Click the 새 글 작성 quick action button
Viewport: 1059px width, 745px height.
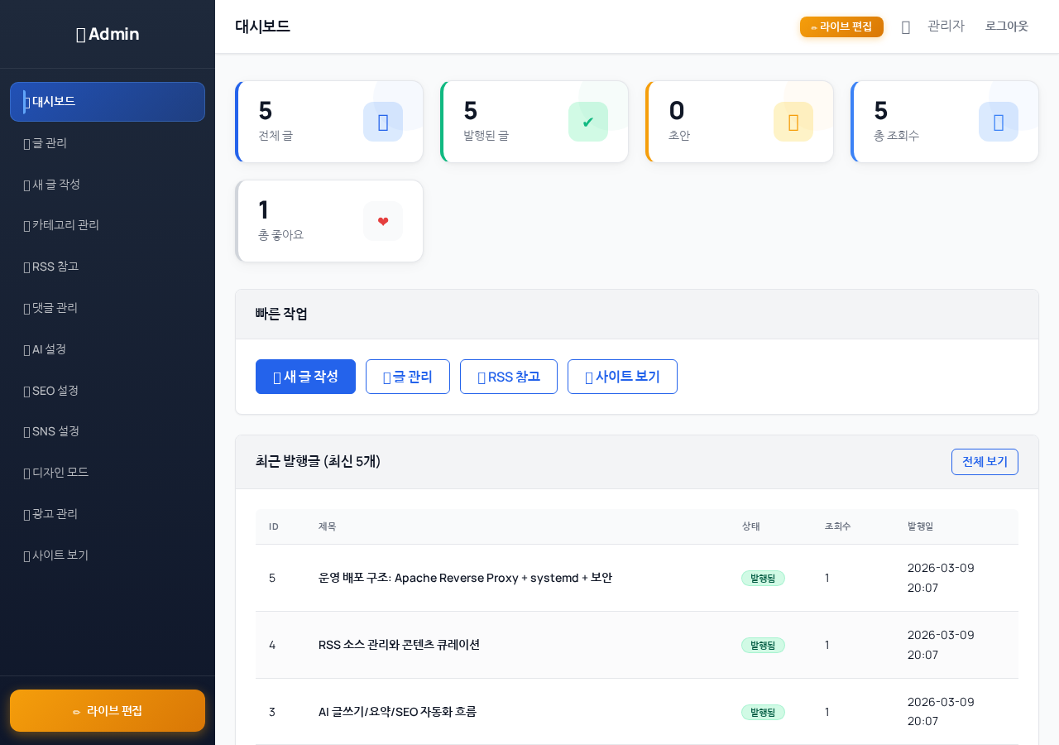[305, 377]
